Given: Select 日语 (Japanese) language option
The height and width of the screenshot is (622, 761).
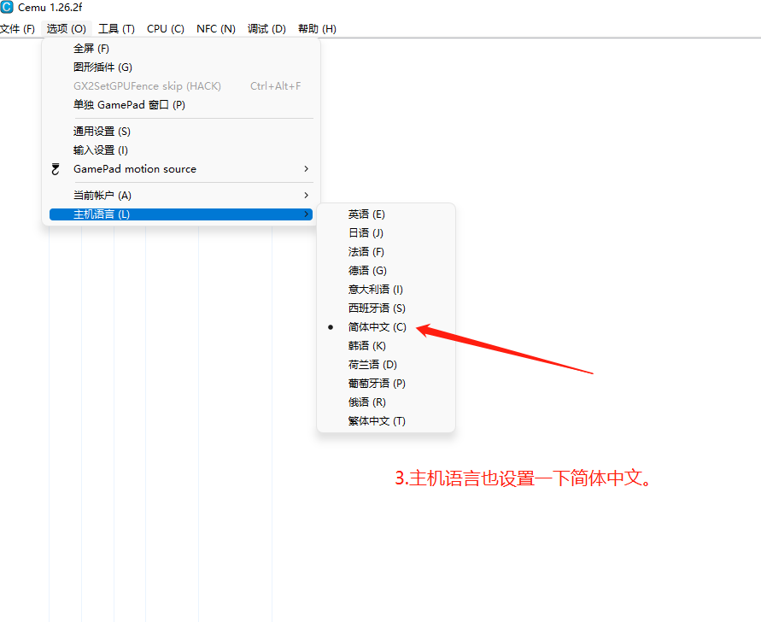Looking at the screenshot, I should coord(366,232).
